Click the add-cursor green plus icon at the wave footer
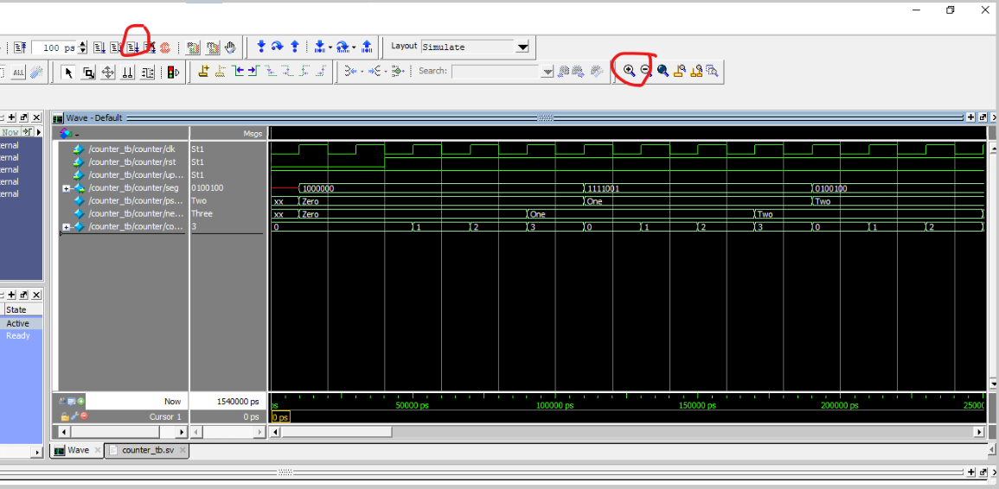 [81, 401]
